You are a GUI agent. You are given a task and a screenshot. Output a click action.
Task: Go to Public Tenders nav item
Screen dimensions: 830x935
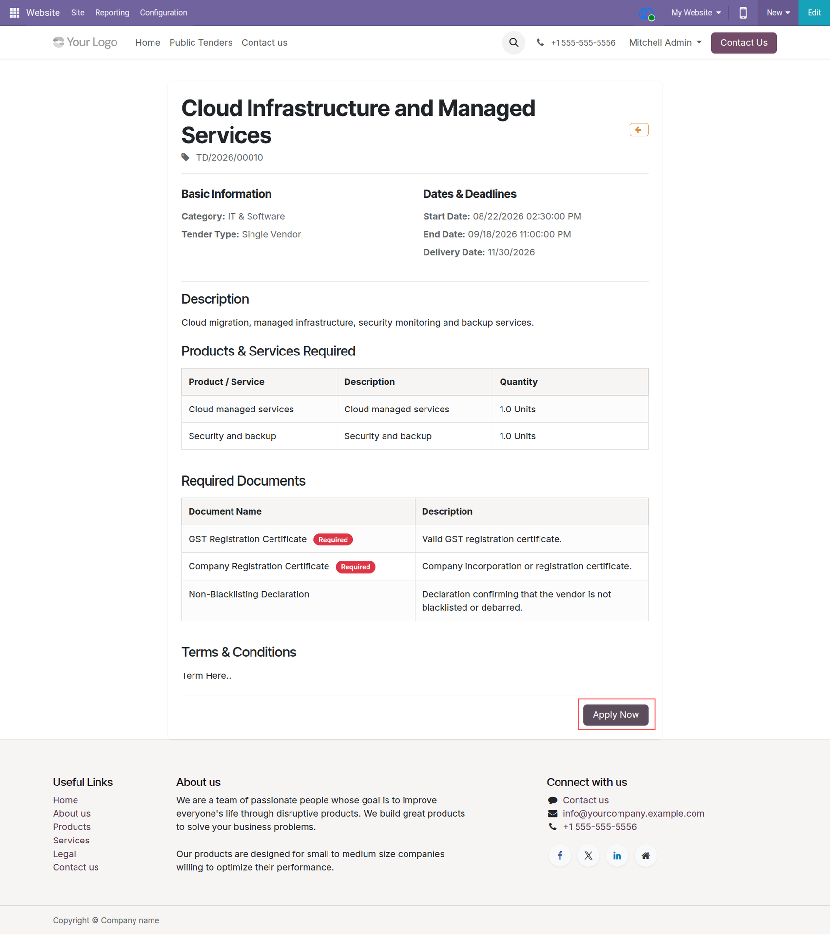[201, 43]
